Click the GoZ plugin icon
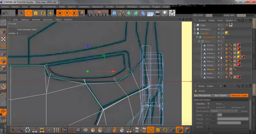 point(172,13)
